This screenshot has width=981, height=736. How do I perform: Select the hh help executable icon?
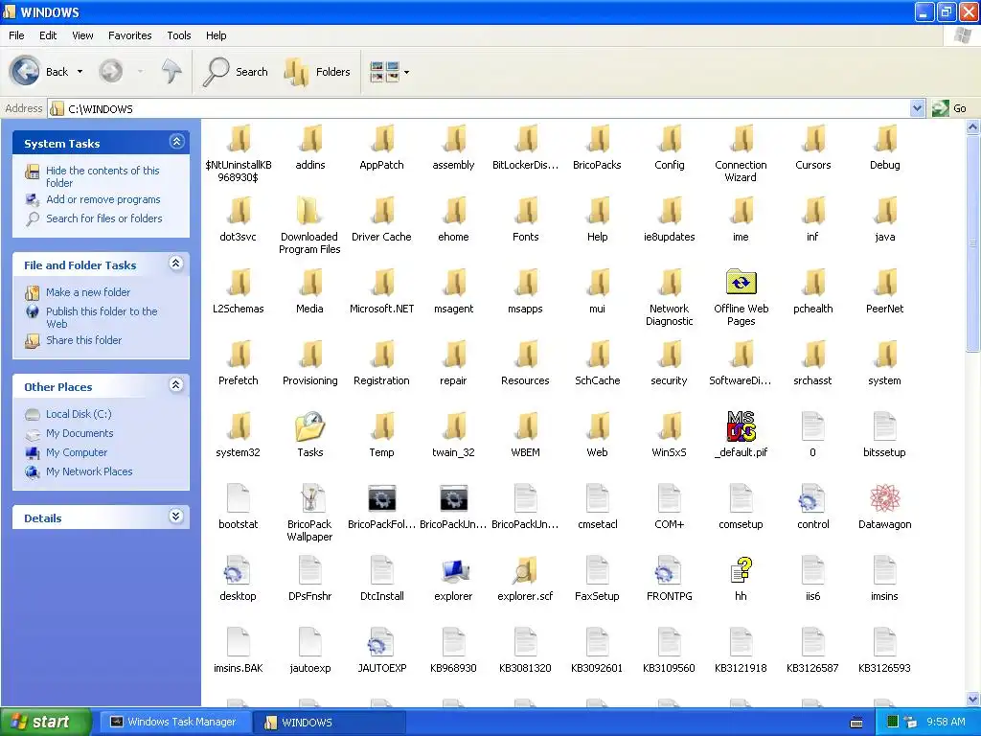[x=741, y=571]
